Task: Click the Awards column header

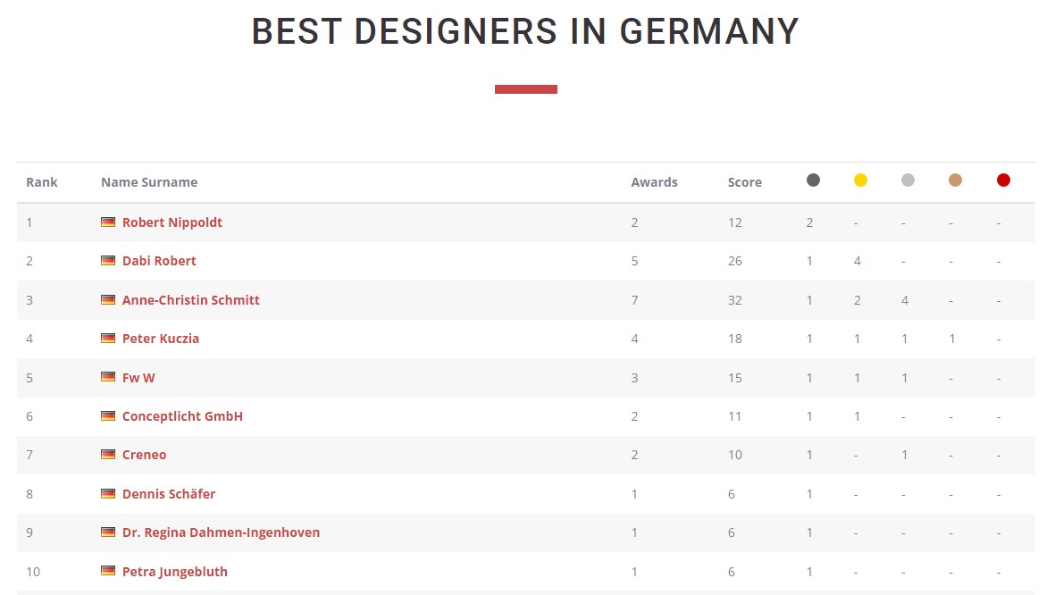Action: click(654, 182)
